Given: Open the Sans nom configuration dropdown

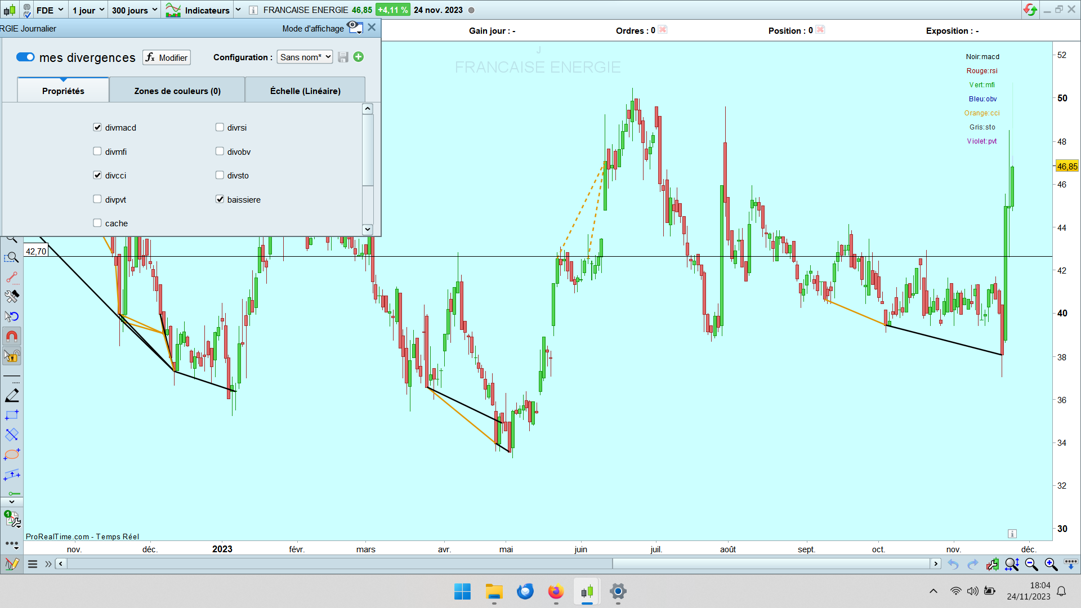Looking at the screenshot, I should (305, 57).
